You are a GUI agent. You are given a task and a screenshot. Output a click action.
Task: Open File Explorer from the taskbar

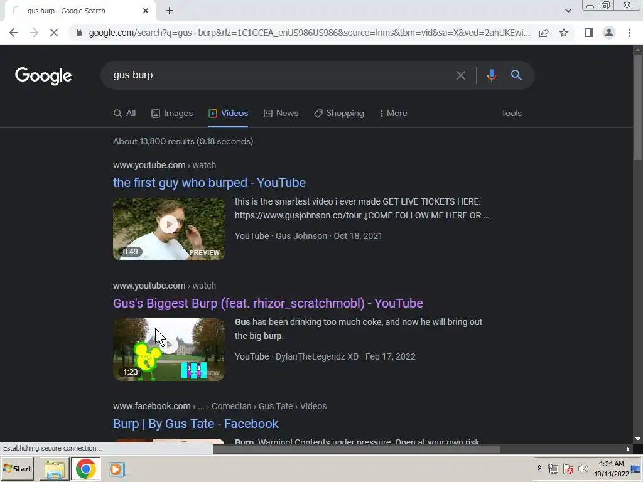click(55, 469)
